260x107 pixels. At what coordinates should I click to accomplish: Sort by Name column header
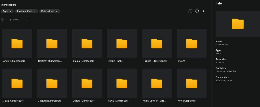pyautogui.click(x=16, y=20)
